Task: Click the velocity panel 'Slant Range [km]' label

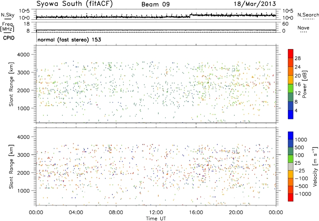Action: [11, 167]
